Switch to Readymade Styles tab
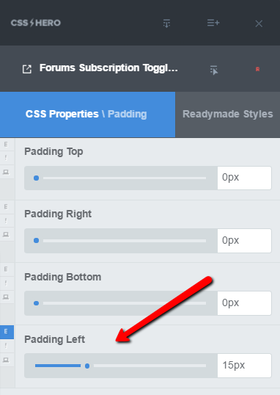Screen dimensions: 280x395 [x=228, y=114]
